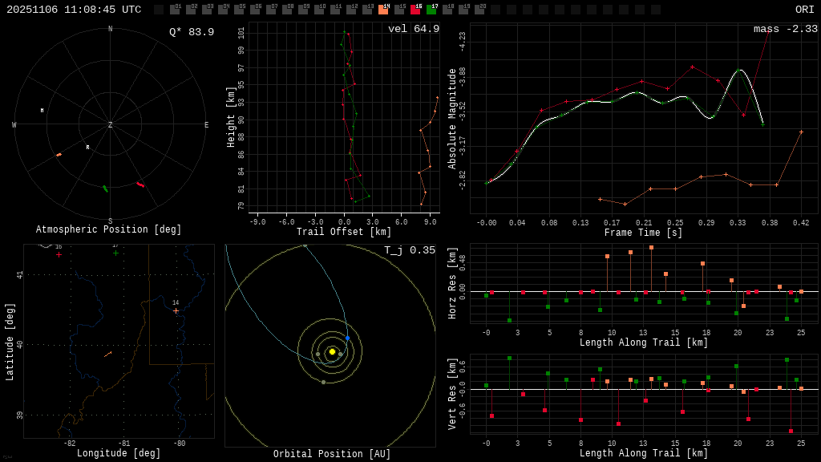Click the outermost planet marker on orbit
Viewport: 821px width, 462px height.
[x=305, y=245]
